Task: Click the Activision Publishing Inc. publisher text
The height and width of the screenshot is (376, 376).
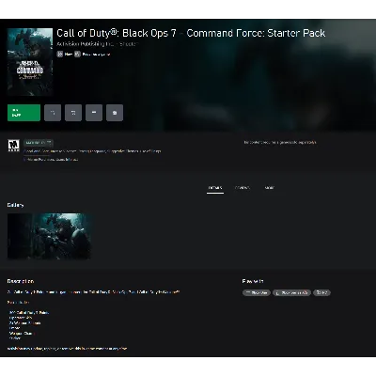Action: click(x=86, y=44)
